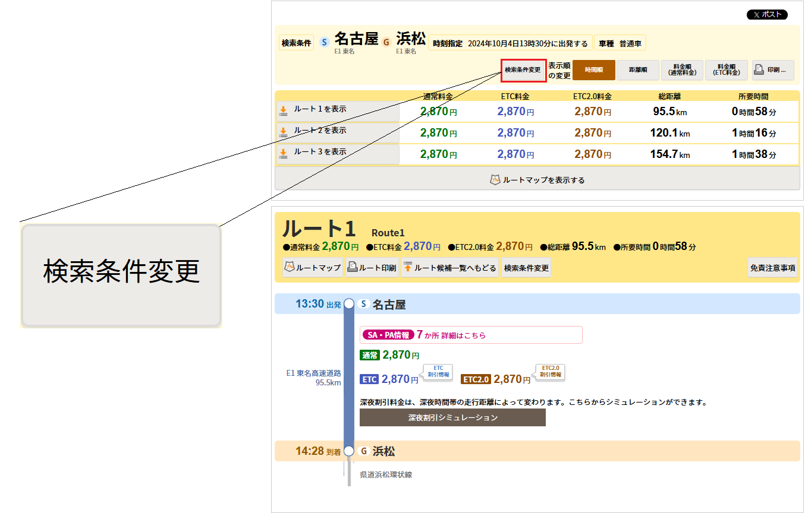The height and width of the screenshot is (513, 805).
Task: Click the 通常 green fare badge
Action: coord(369,355)
